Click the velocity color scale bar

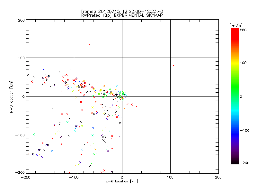point(235,96)
